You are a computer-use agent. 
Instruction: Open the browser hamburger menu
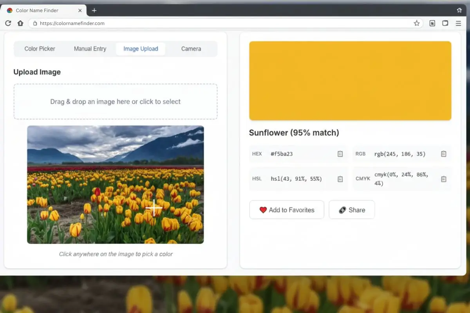coord(458,23)
